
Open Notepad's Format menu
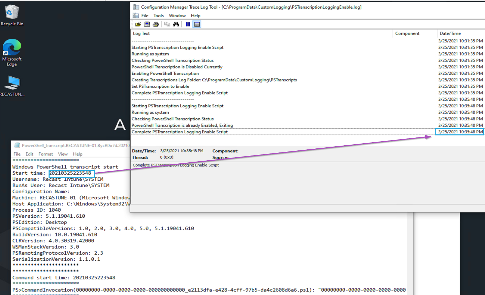click(46, 154)
